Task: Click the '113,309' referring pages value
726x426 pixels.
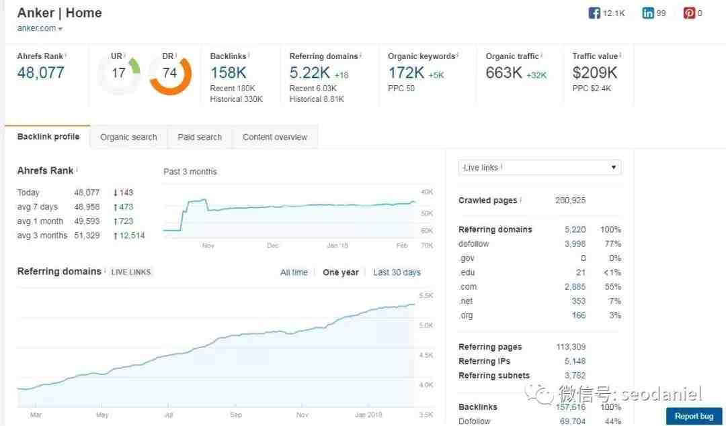Action: tap(571, 347)
